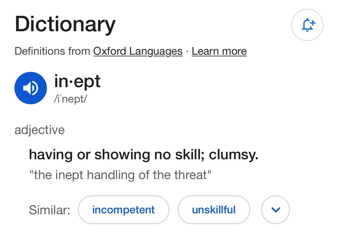338x244 pixels.
Task: Click the Dictionary heading
Action: (65, 24)
